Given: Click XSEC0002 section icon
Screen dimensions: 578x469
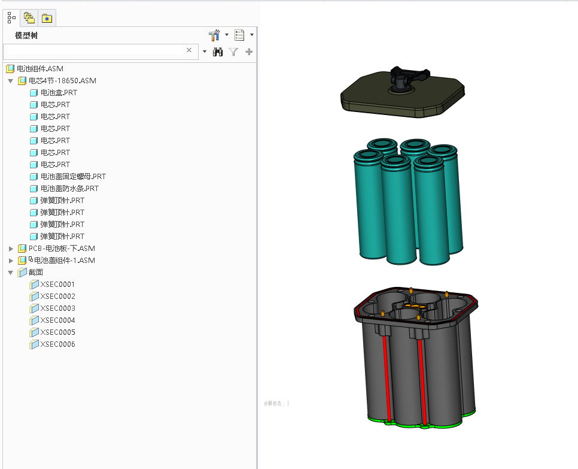Looking at the screenshot, I should coord(34,296).
